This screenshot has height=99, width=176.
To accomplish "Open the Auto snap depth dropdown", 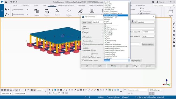I will 40,90.
